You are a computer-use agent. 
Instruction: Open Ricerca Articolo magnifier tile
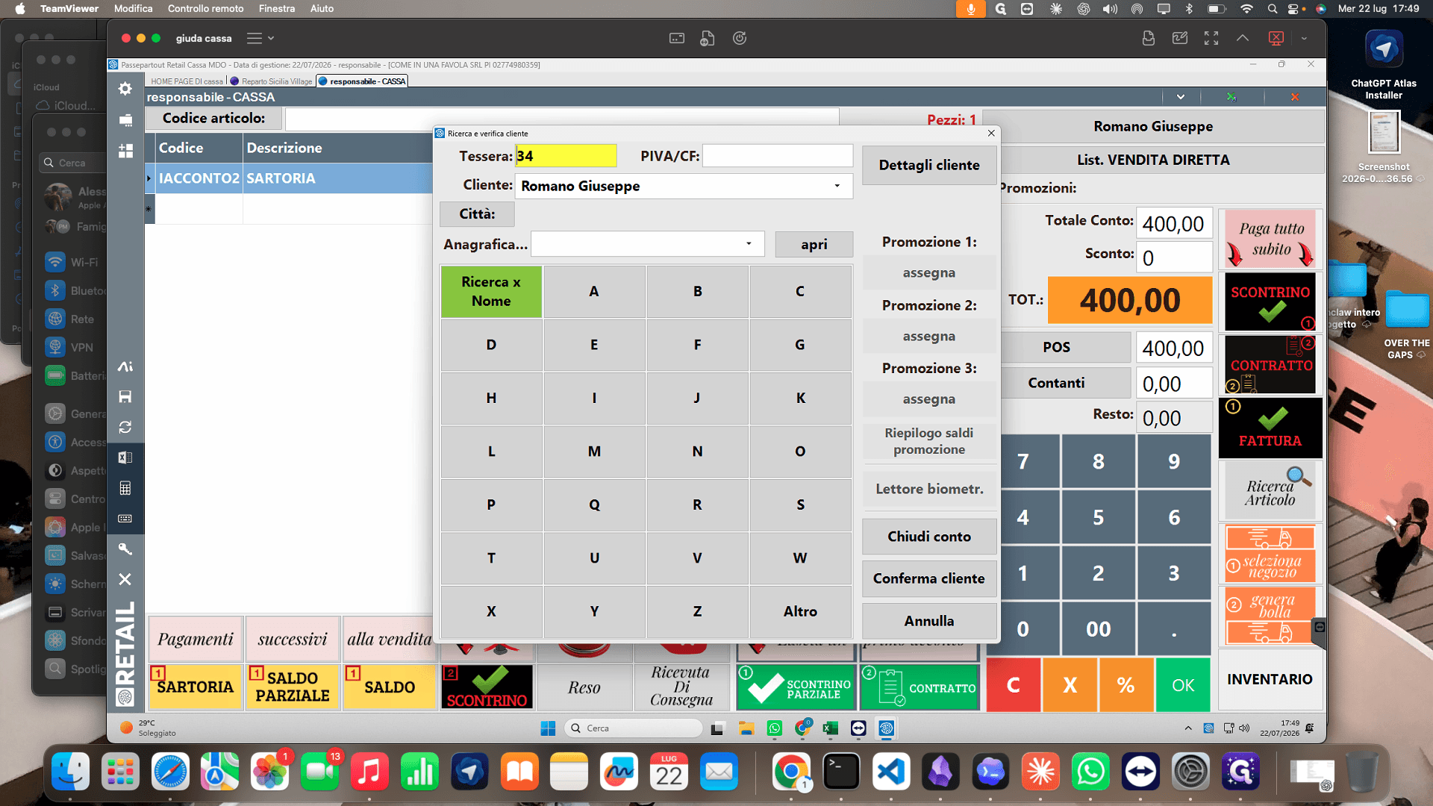coord(1270,490)
